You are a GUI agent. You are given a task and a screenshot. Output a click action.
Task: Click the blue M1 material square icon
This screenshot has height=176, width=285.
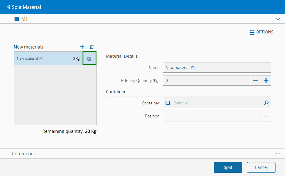(17, 19)
